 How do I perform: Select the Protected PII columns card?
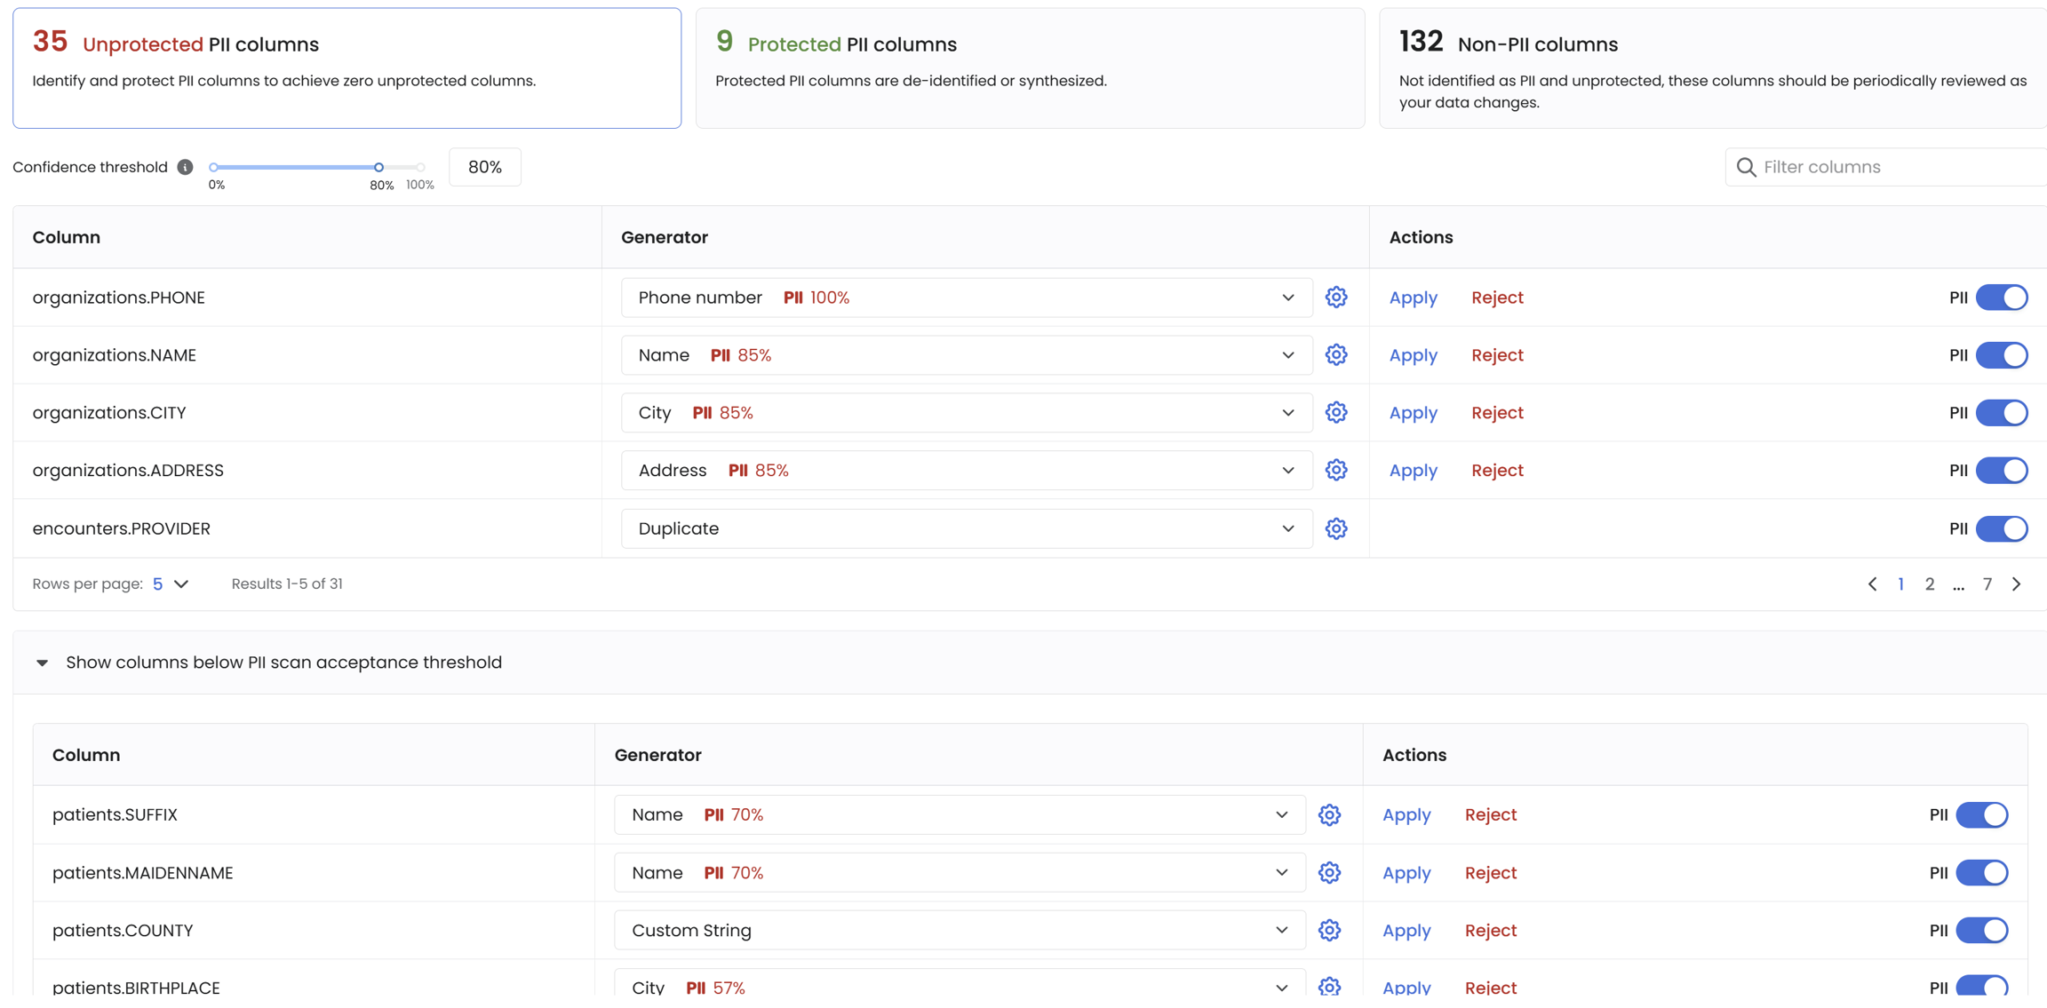(x=1029, y=68)
